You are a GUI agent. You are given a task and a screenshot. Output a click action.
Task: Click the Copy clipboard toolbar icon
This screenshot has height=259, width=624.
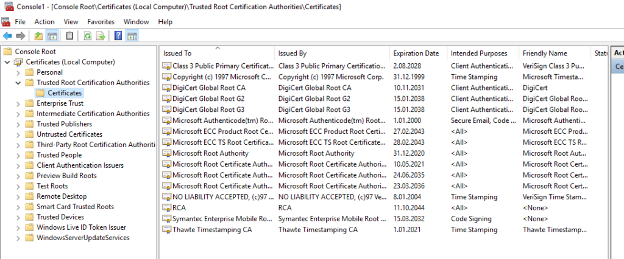tap(69, 36)
